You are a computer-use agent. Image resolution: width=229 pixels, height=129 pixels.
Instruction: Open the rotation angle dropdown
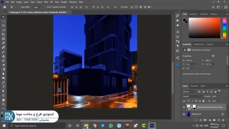(193, 68)
